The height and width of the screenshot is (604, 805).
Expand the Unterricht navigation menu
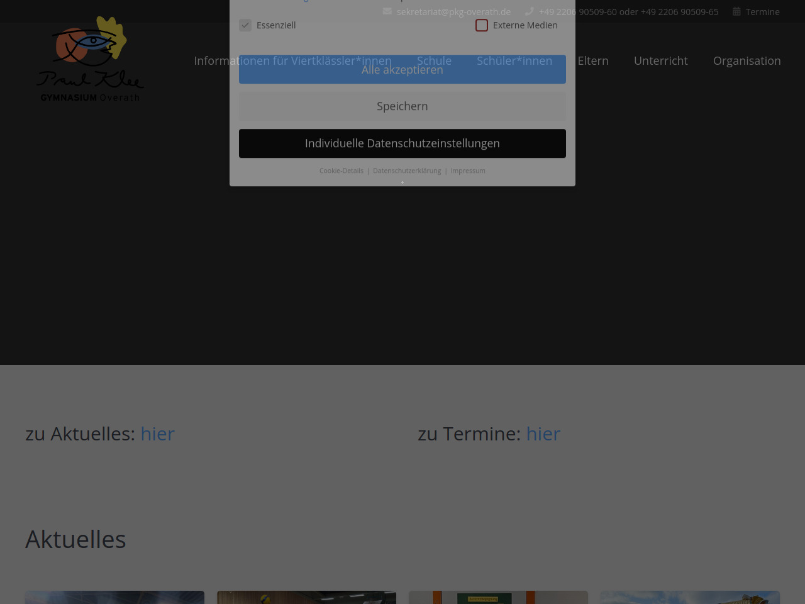[x=660, y=61]
